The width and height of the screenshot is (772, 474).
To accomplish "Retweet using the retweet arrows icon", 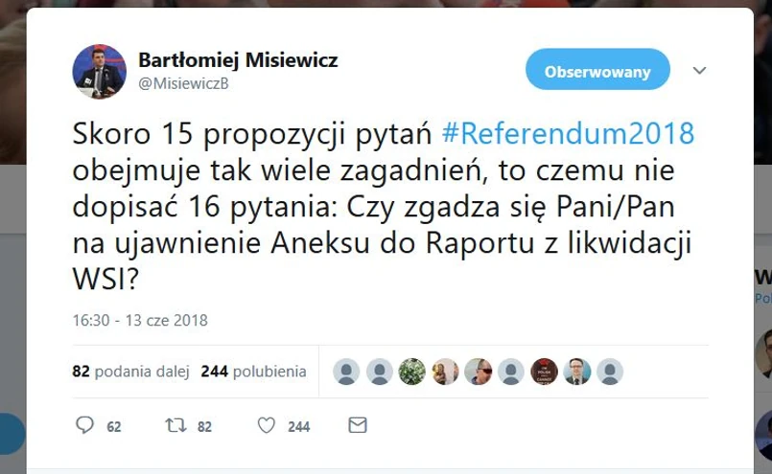I will point(175,425).
